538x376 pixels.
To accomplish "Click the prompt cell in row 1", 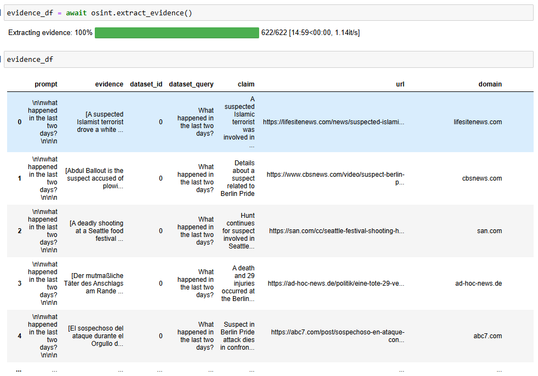I will point(43,178).
